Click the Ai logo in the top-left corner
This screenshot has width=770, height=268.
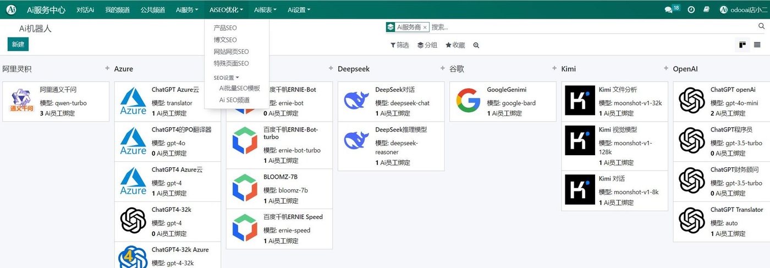(x=12, y=9)
